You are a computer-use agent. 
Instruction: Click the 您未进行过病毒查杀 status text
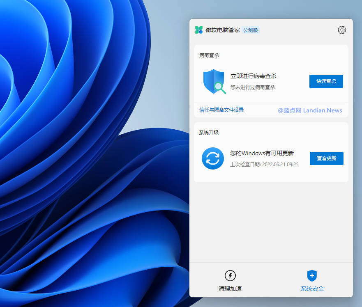253,87
